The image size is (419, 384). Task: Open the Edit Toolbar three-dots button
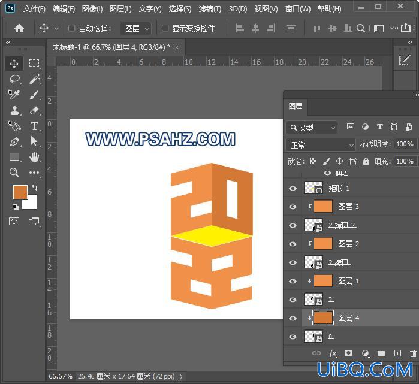coord(34,173)
